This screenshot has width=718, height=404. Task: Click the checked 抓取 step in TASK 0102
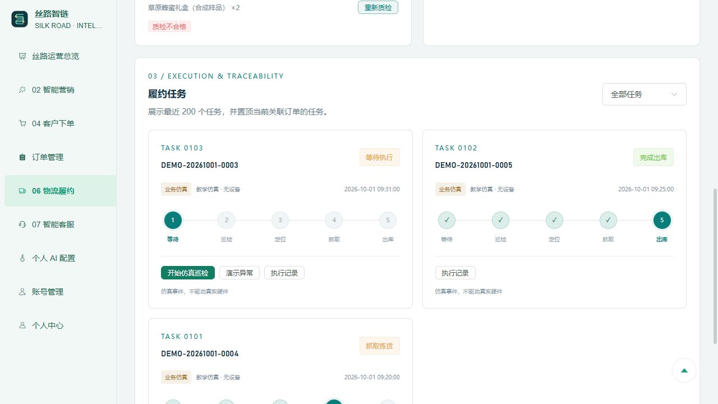[x=608, y=220]
